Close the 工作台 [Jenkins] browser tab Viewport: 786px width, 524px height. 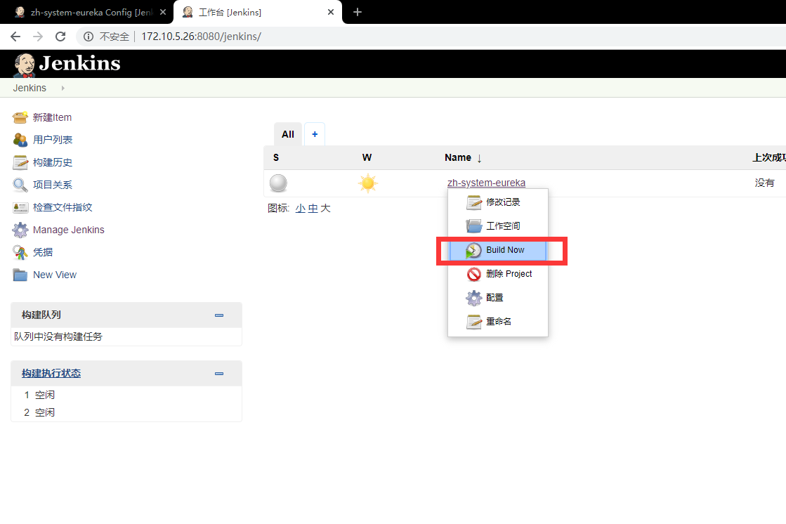click(x=331, y=12)
